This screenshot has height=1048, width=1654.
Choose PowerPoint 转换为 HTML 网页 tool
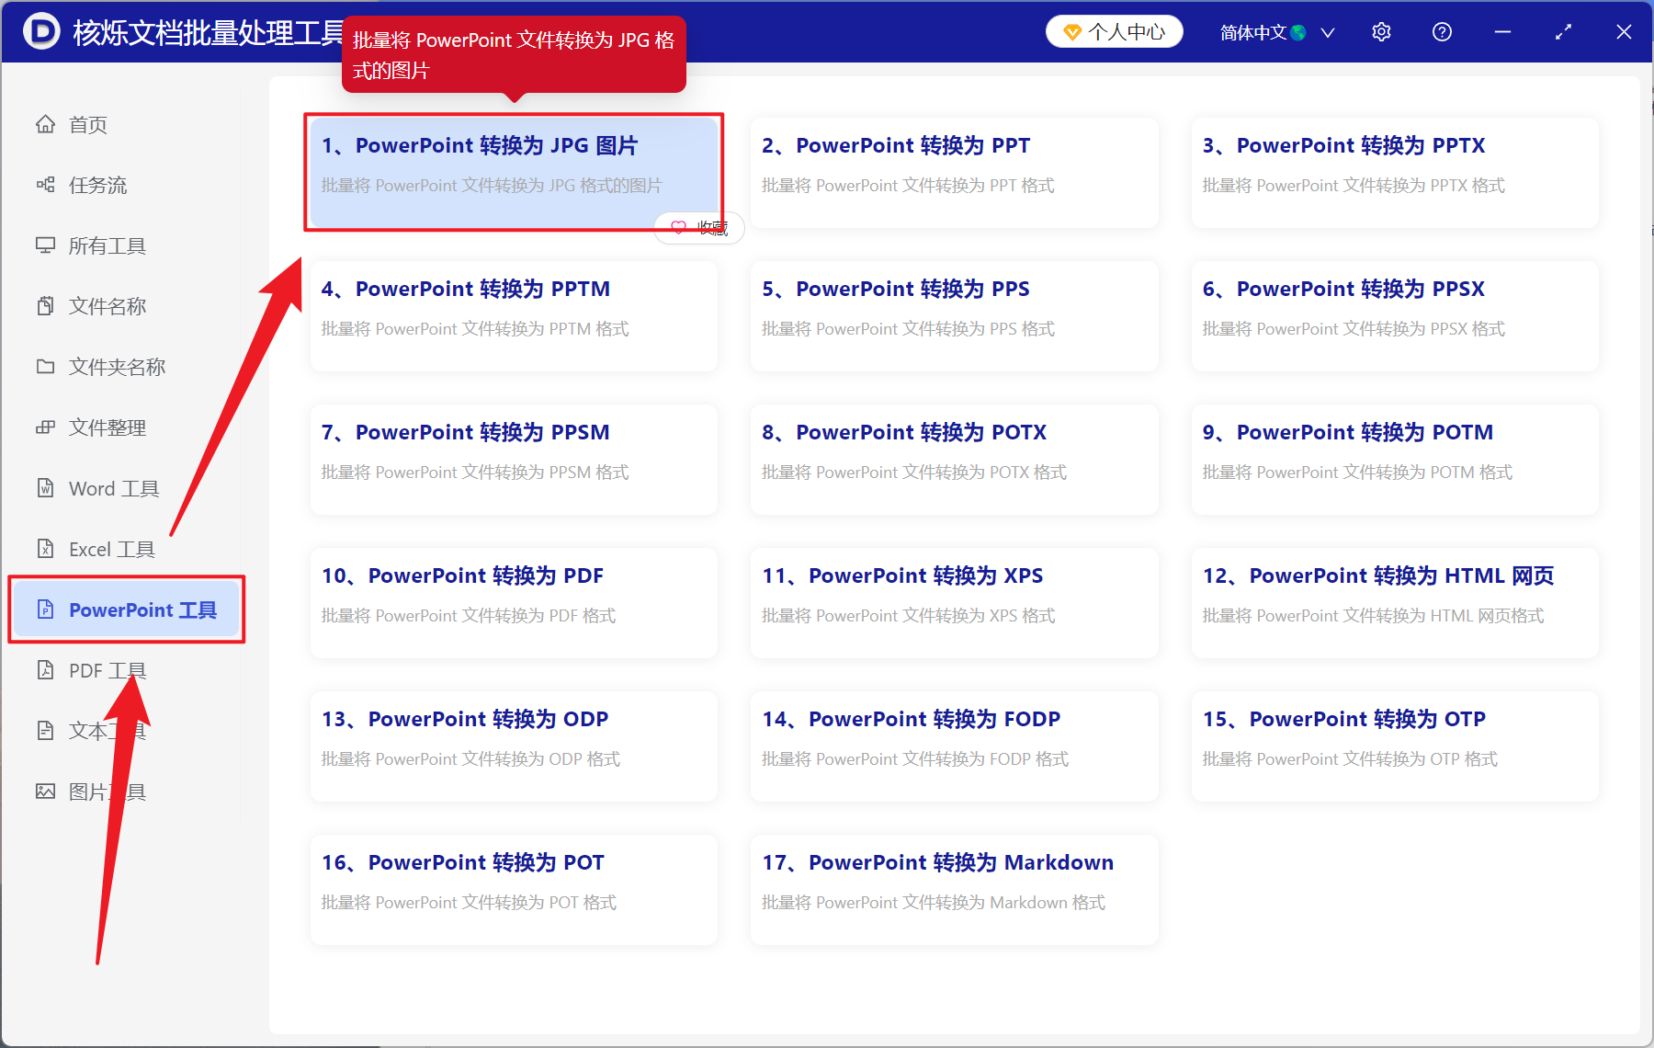coord(1395,602)
